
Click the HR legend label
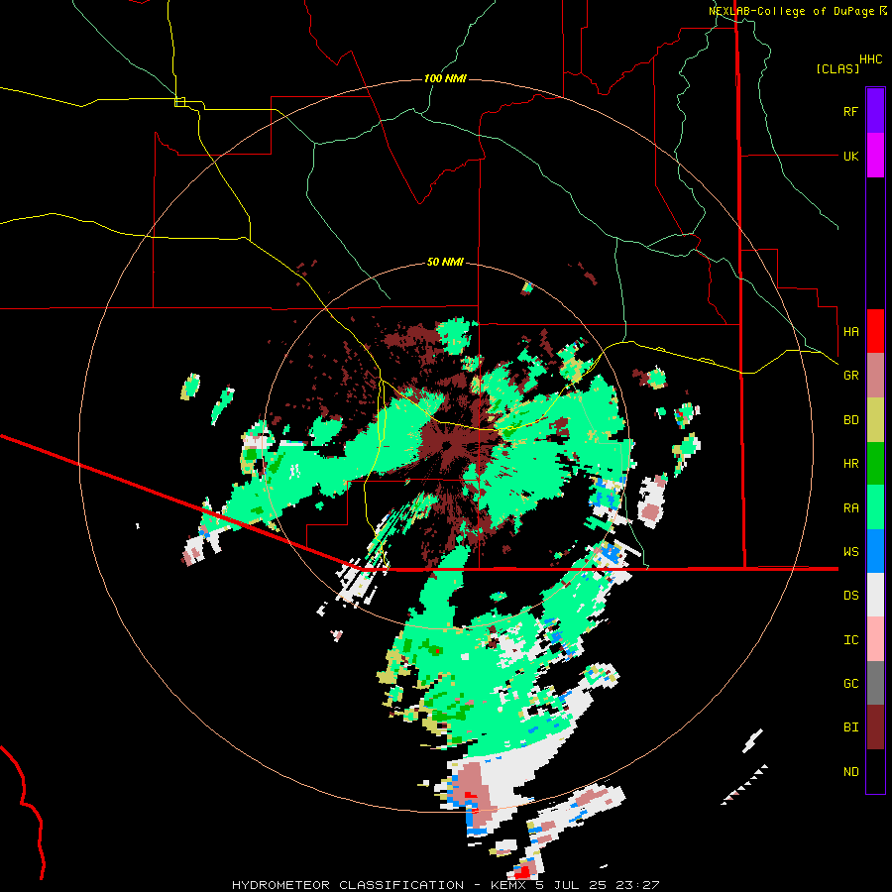pyautogui.click(x=850, y=464)
